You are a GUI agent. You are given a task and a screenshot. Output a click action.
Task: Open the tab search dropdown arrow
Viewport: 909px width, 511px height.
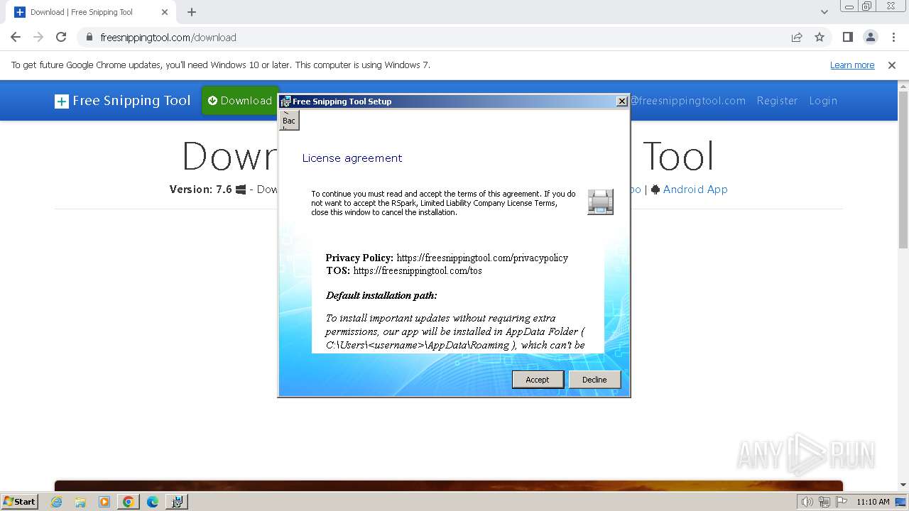pyautogui.click(x=824, y=12)
